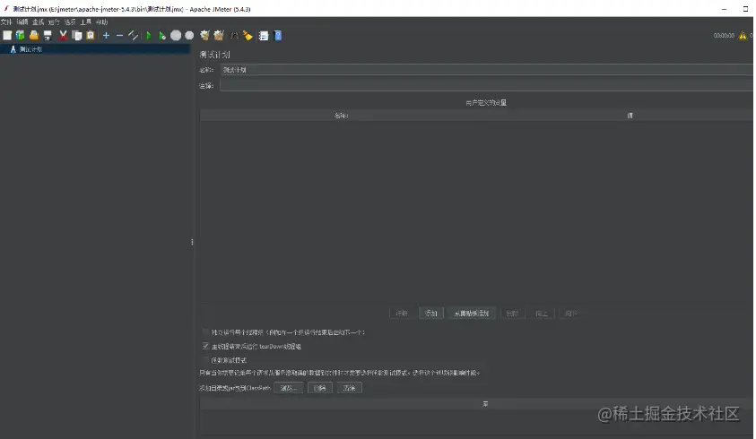The height and width of the screenshot is (439, 756).
Task: Click the 名称 name input field
Action: pyautogui.click(x=486, y=70)
